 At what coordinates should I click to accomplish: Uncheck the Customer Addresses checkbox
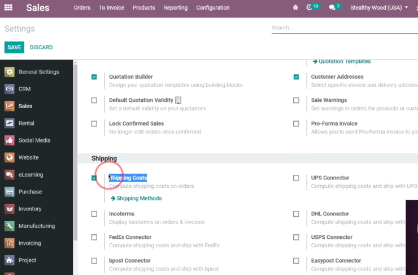[x=296, y=77]
